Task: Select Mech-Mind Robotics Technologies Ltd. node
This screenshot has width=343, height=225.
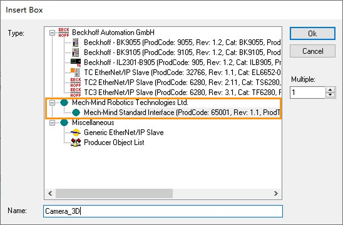Action: click(130, 102)
